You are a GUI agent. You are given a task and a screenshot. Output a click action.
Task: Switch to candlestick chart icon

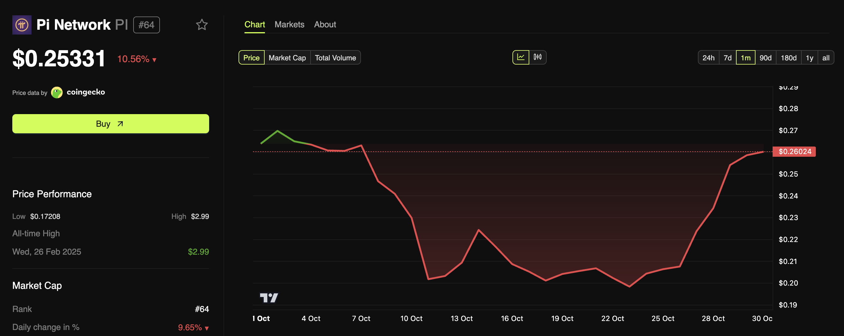[x=537, y=57]
